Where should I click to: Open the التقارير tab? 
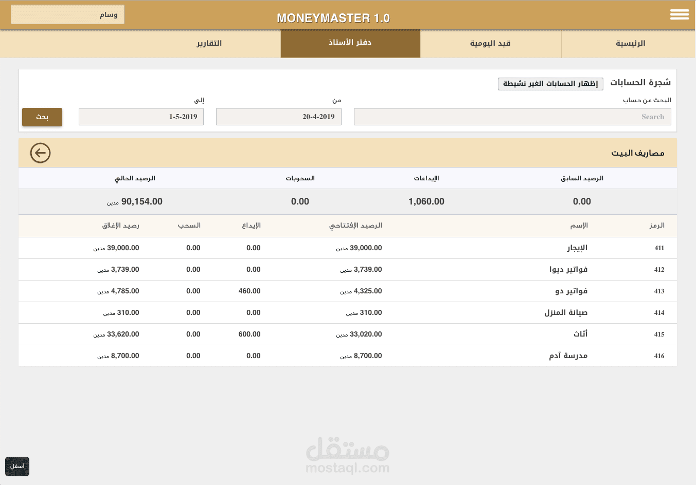210,44
